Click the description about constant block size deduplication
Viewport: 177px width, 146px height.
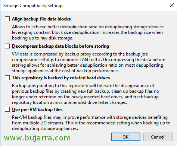(x=88, y=32)
